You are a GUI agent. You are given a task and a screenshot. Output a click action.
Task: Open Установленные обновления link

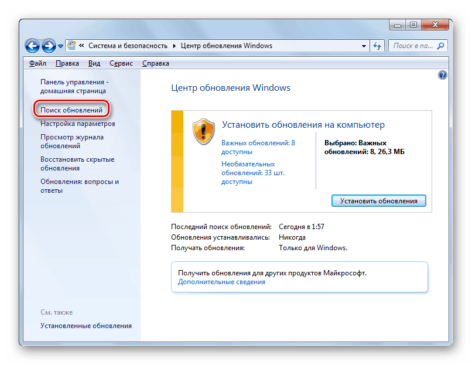click(86, 326)
